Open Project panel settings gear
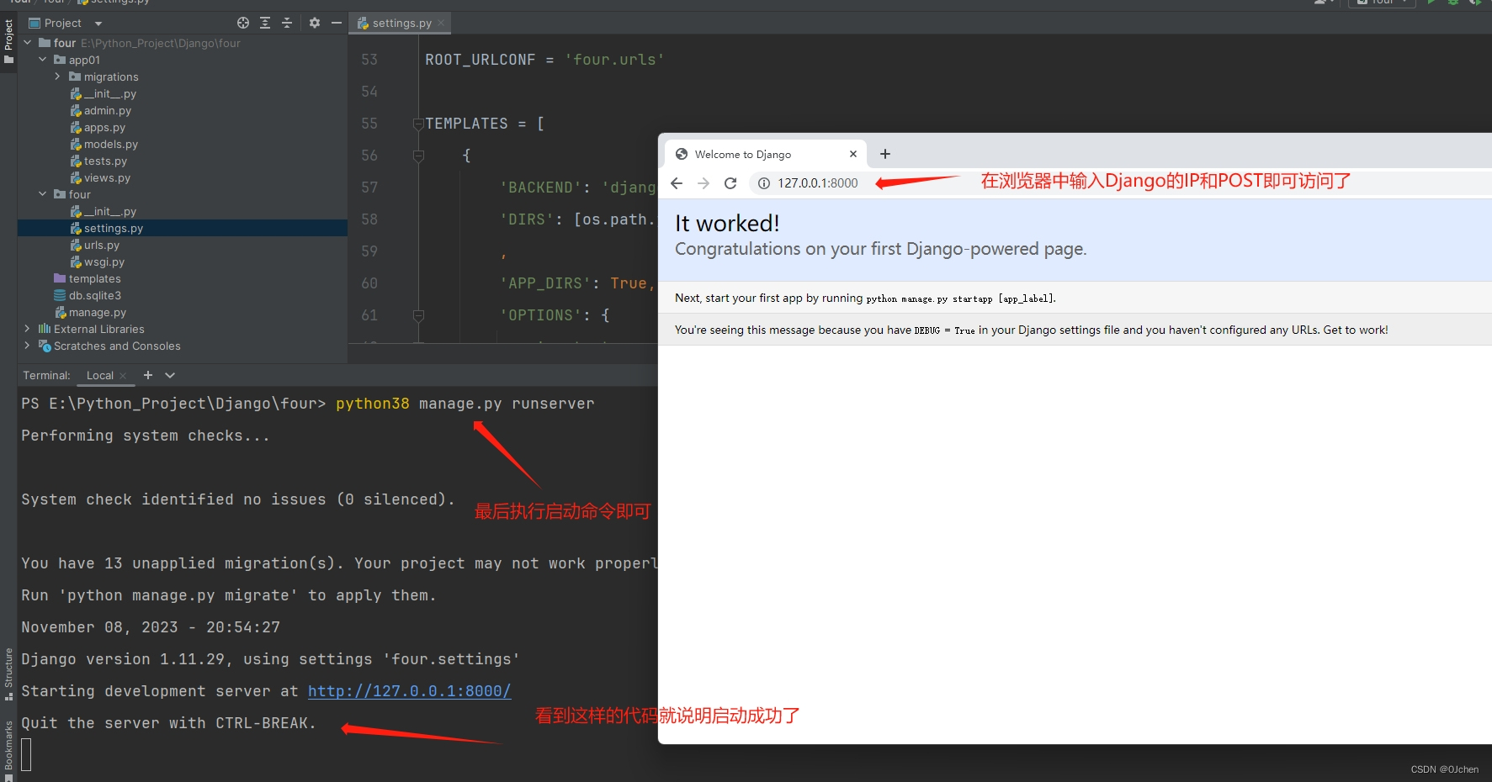This screenshot has height=782, width=1492. 315,23
